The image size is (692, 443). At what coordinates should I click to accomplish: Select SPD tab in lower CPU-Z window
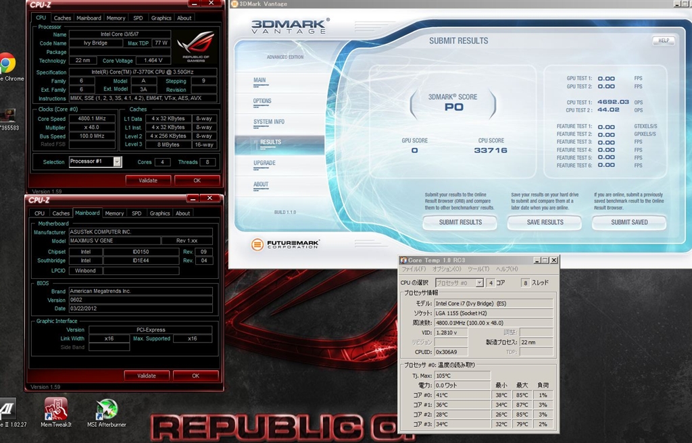click(x=137, y=213)
